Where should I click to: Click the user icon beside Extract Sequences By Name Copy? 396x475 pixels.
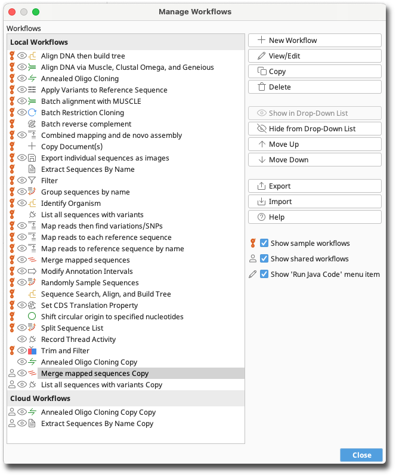12,424
